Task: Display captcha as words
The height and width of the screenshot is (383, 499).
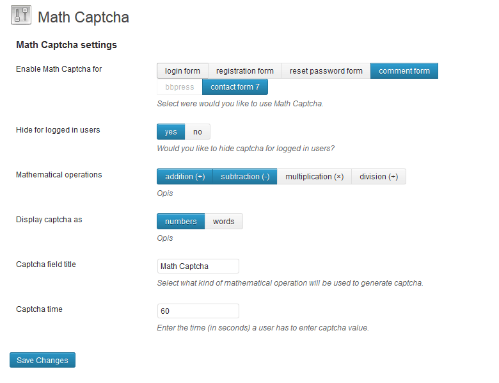Action: click(223, 222)
